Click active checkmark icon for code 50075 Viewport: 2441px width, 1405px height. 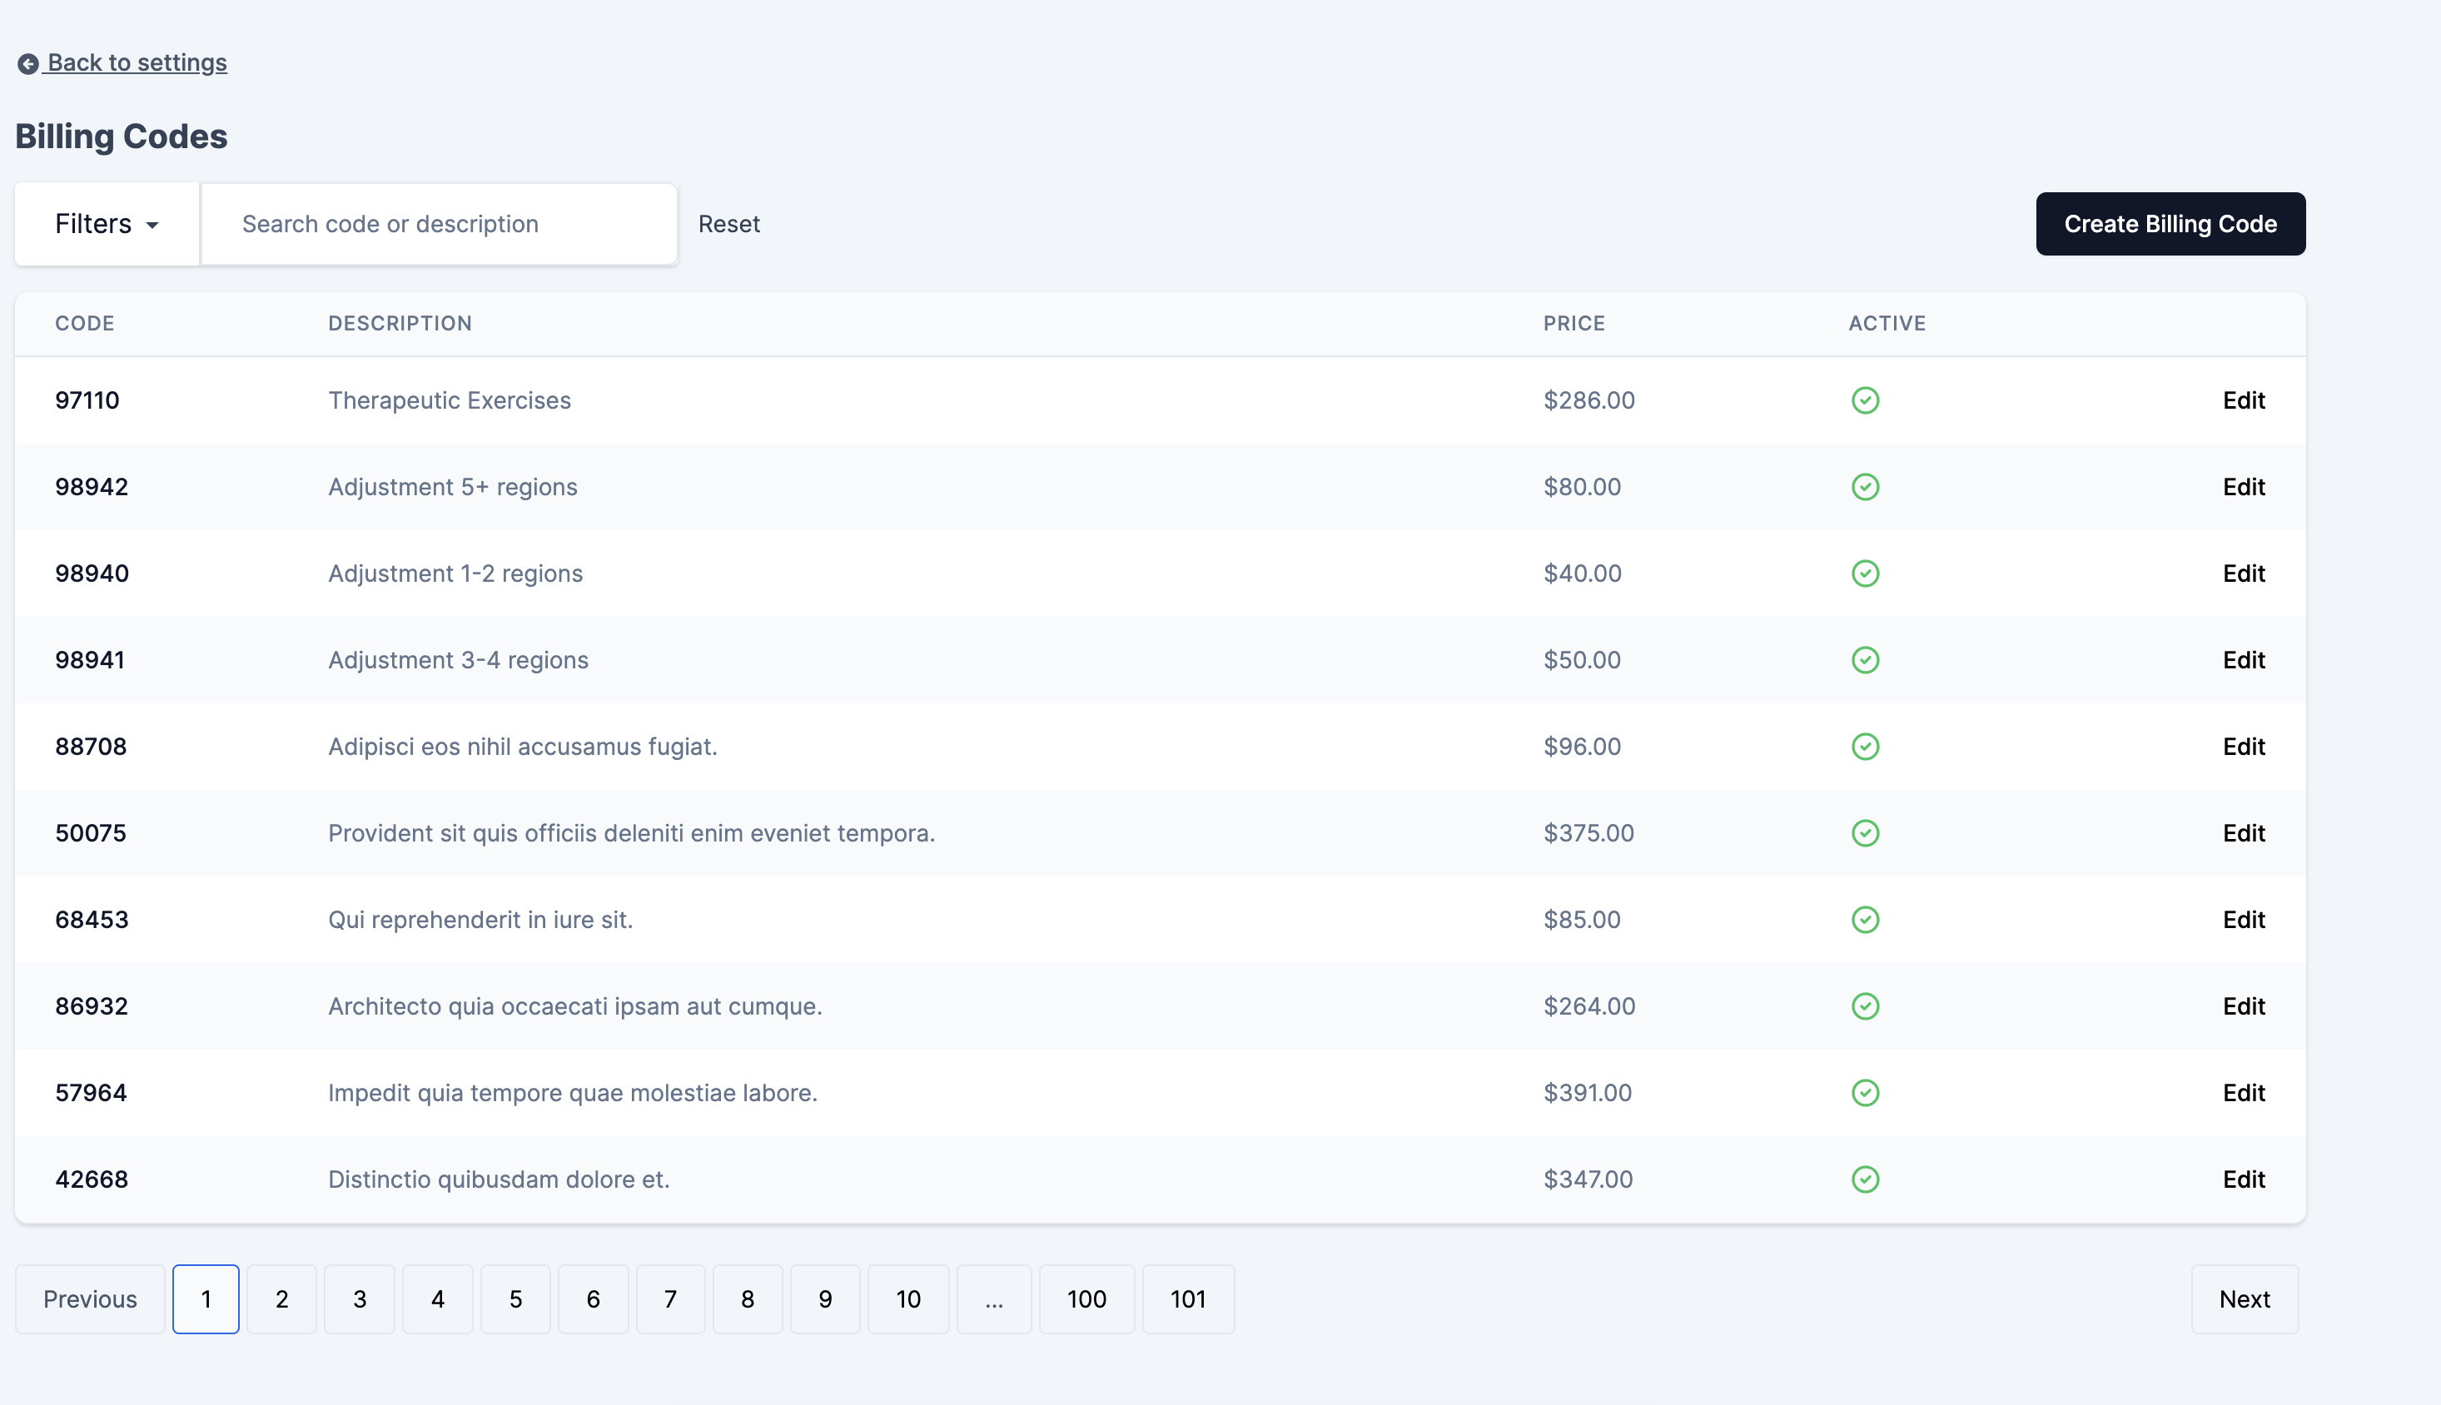click(1865, 834)
